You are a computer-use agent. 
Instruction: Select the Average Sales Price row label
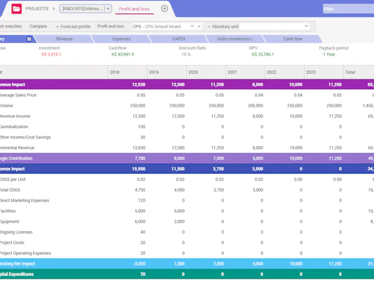pos(18,95)
